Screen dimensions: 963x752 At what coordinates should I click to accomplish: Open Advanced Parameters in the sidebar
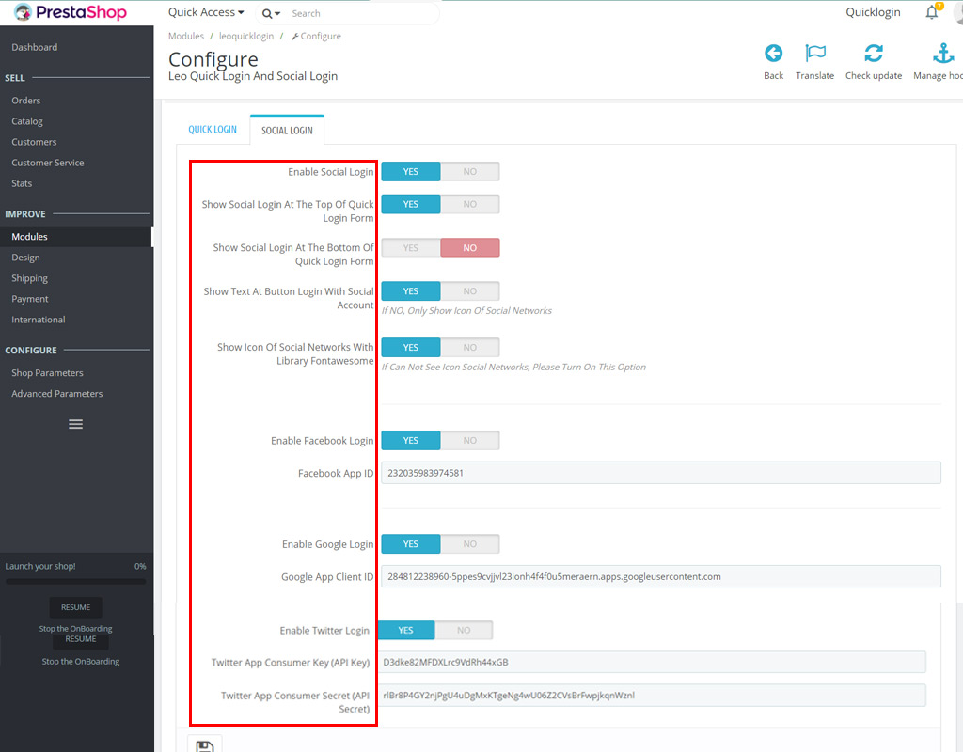[x=57, y=394]
